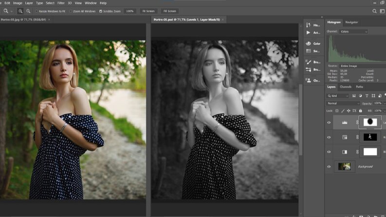This screenshot has height=217, width=386.
Task: Open the Edit menu
Action: click(7, 3)
